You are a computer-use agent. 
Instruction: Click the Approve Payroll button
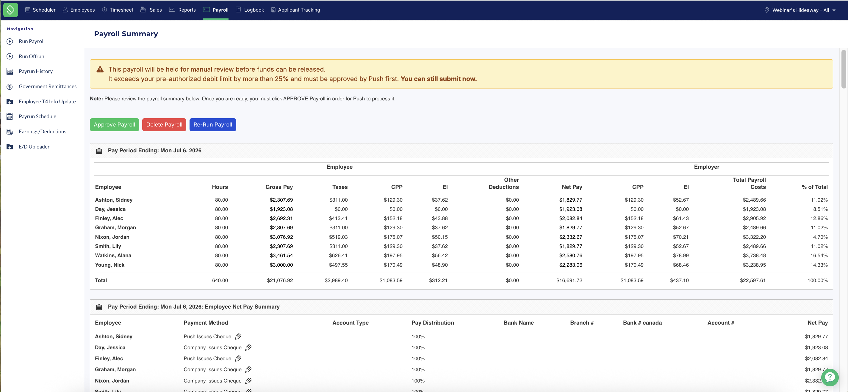point(114,125)
